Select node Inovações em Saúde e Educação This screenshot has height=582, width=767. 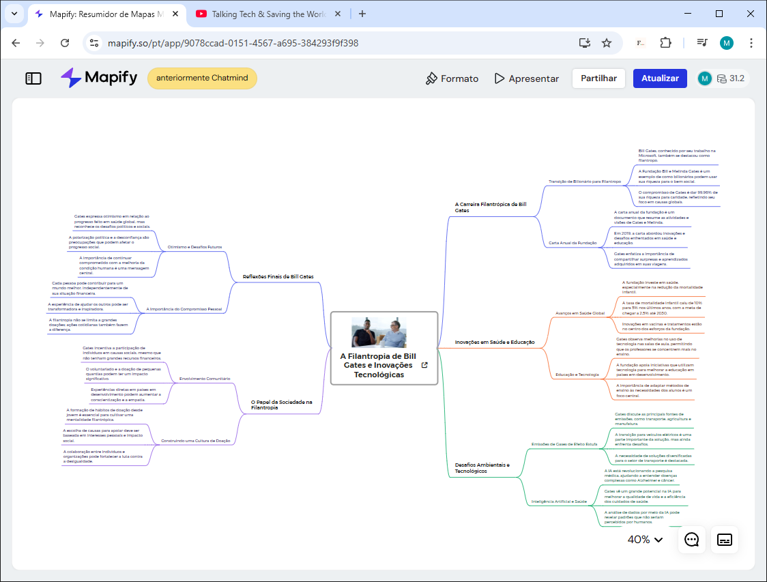pyautogui.click(x=495, y=343)
